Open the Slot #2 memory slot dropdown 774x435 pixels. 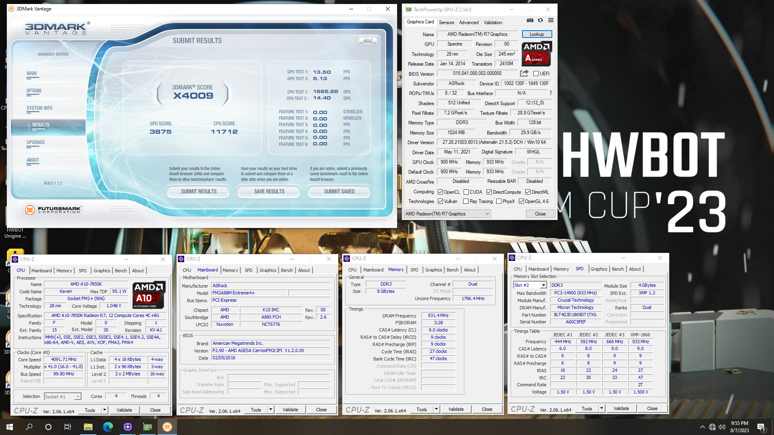click(530, 285)
